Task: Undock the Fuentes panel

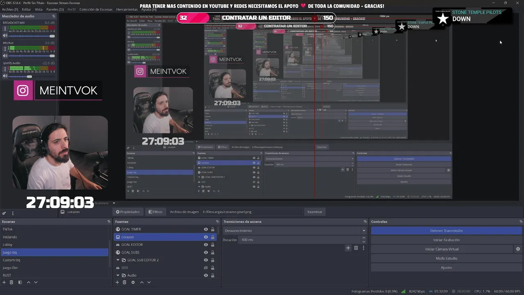Action: [x=217, y=222]
